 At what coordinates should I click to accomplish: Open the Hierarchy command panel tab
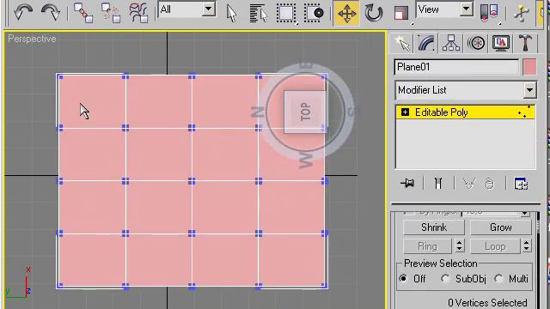[451, 44]
